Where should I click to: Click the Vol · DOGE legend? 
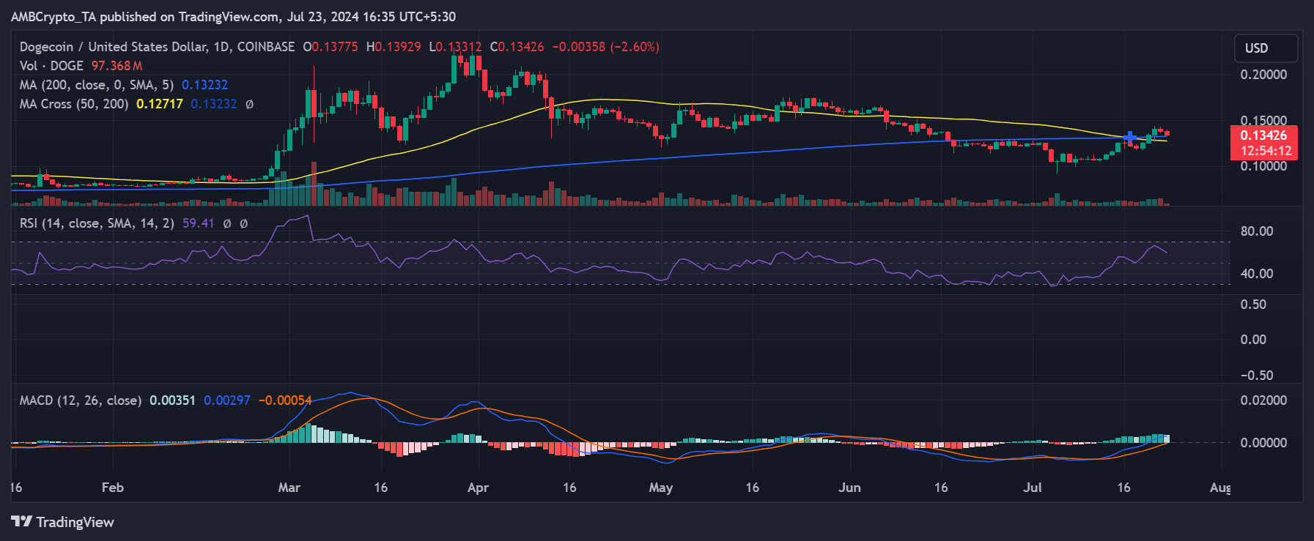(51, 66)
